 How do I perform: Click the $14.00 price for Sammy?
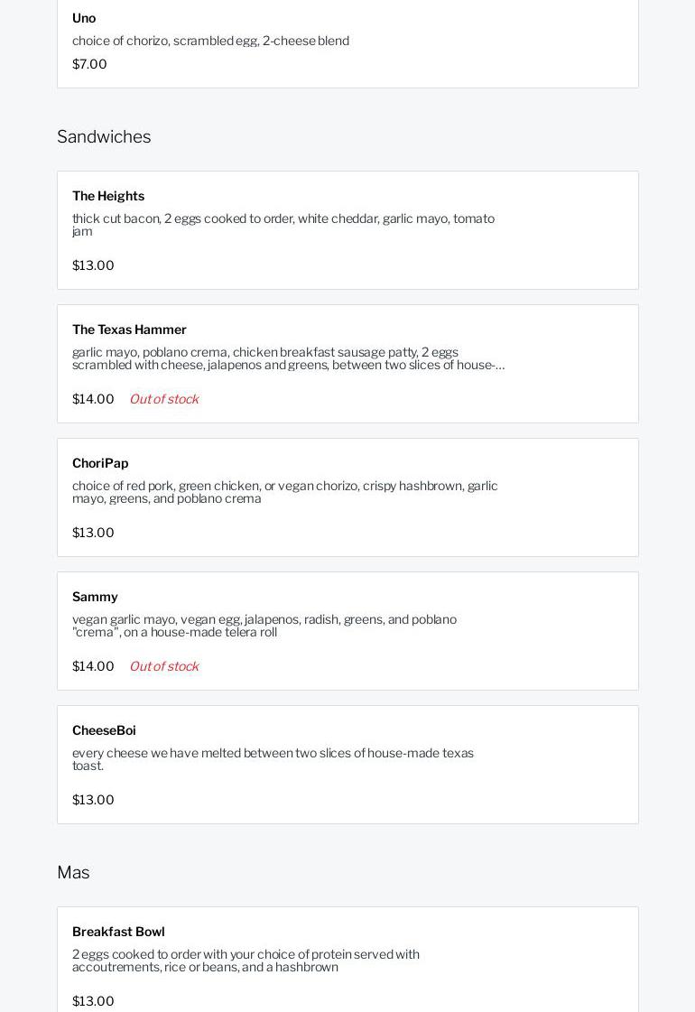[93, 666]
